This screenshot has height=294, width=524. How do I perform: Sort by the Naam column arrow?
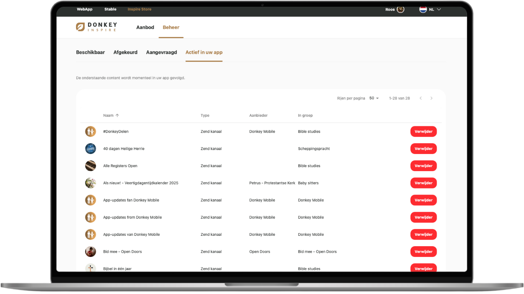click(x=117, y=115)
